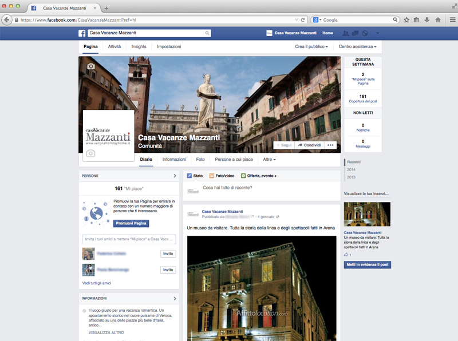Open the three-dots more actions button
The image size is (458, 341).
click(330, 145)
